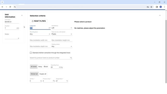Screen dimensions: 167x94
Task: Open the browser profile avatar
Action: pos(161,7)
